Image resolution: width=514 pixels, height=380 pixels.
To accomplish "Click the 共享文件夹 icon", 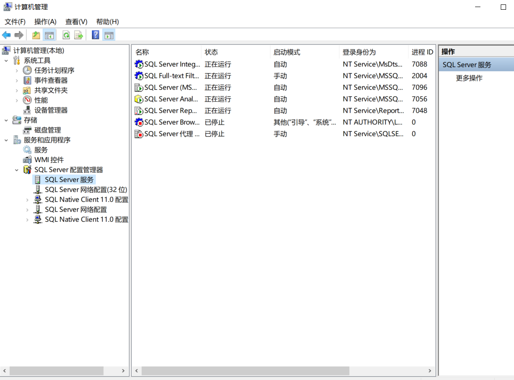I will click(27, 90).
